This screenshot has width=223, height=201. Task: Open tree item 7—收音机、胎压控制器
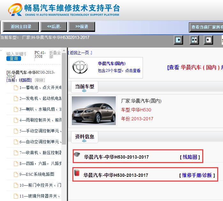pos(41,153)
